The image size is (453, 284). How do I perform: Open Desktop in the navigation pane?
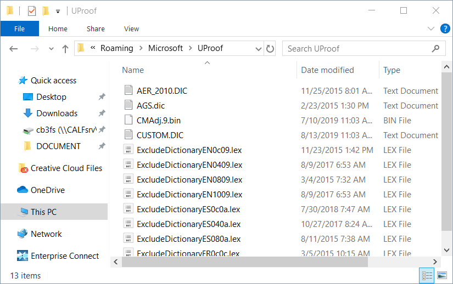(x=51, y=97)
